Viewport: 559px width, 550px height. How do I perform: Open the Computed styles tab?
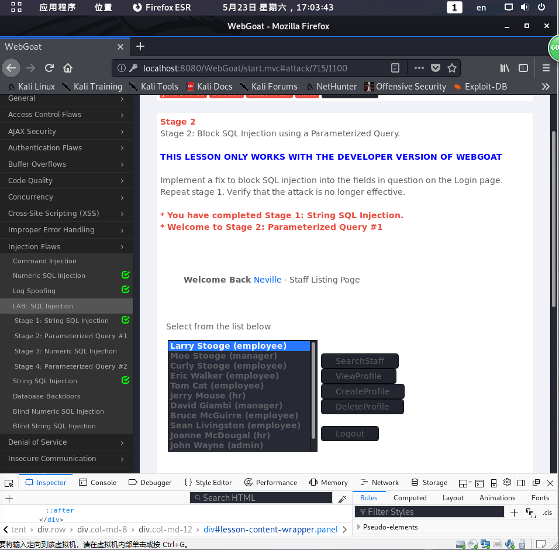point(410,498)
